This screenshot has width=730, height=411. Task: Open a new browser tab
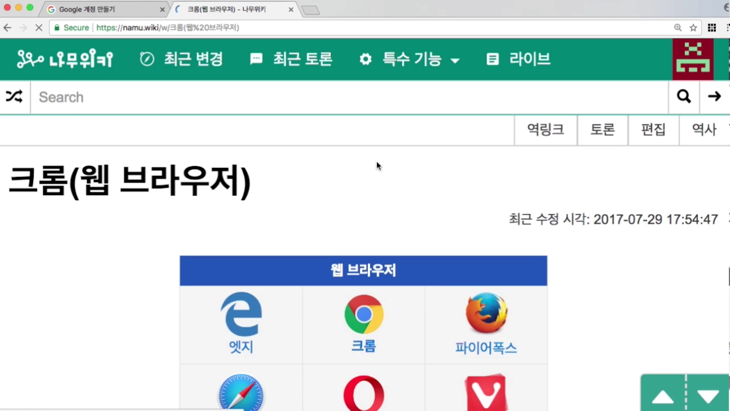(x=310, y=10)
